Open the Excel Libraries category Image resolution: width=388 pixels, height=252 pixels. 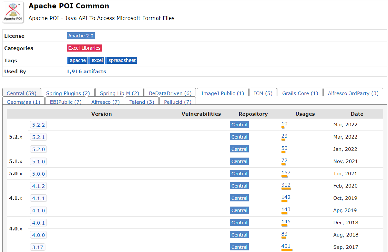(84, 48)
